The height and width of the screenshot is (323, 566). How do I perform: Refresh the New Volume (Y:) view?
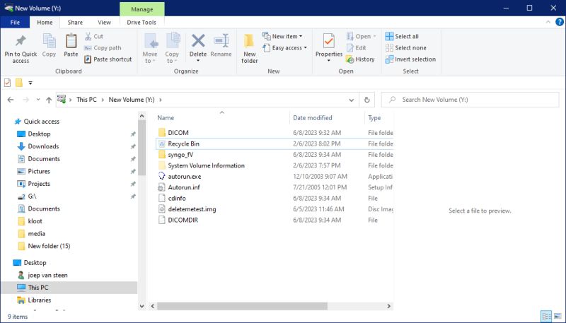point(367,100)
